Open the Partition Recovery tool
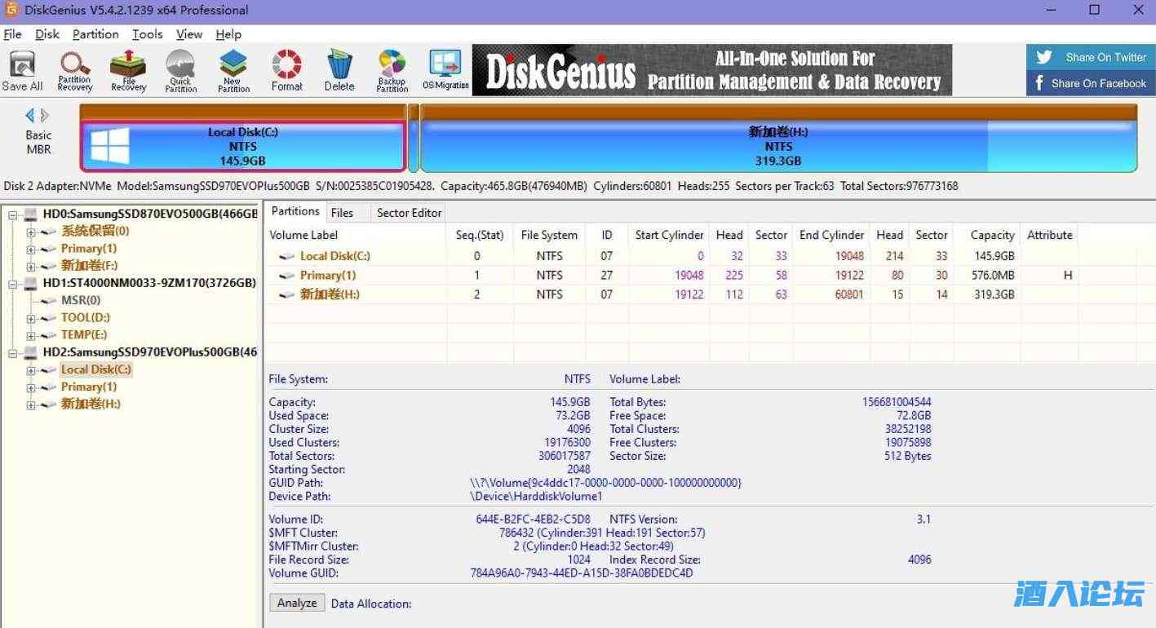The width and height of the screenshot is (1156, 628). tap(74, 70)
